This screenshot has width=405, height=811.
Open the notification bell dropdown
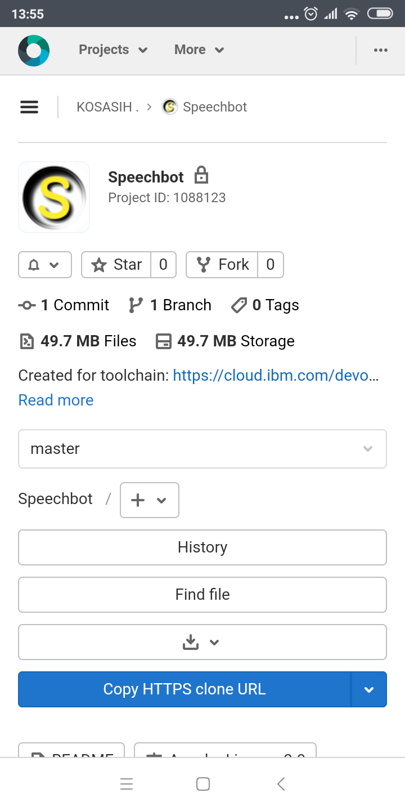tap(45, 265)
